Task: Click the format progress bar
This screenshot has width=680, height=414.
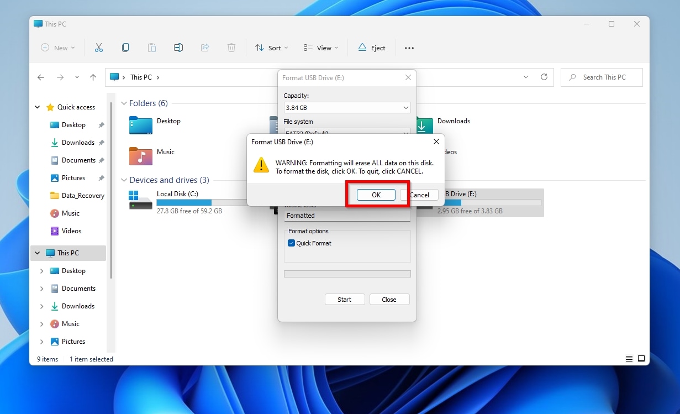Action: pos(347,274)
